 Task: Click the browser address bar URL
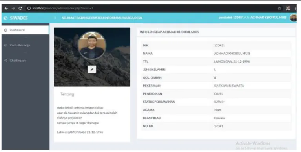[x=63, y=8]
